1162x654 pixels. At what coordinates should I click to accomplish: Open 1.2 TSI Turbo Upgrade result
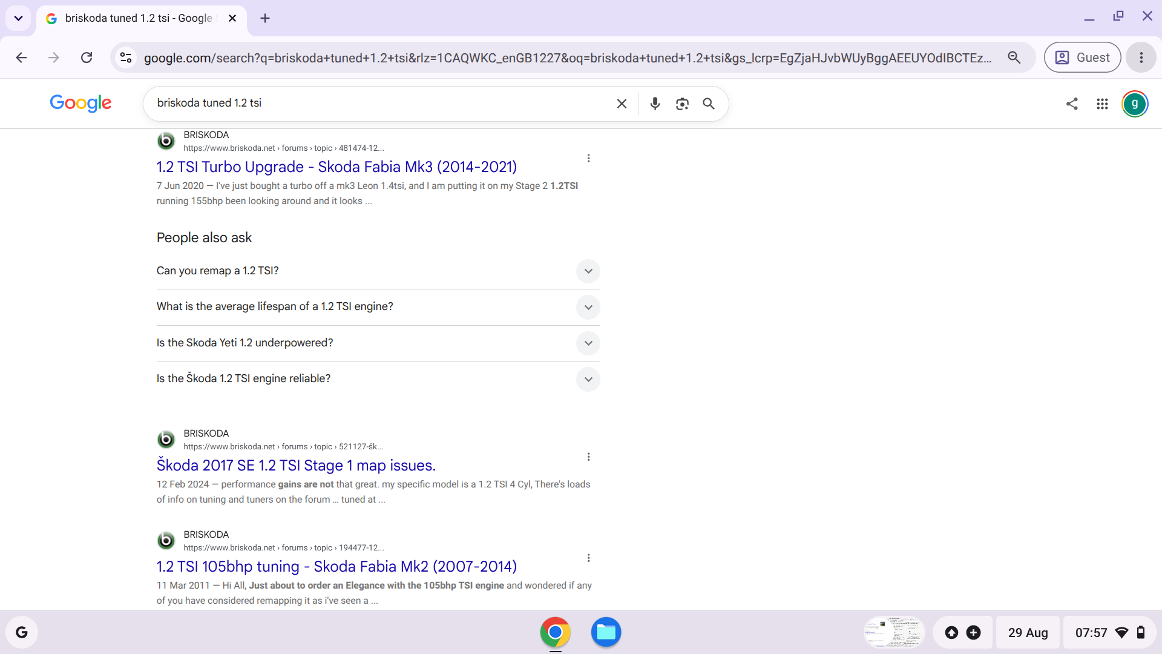pyautogui.click(x=336, y=167)
